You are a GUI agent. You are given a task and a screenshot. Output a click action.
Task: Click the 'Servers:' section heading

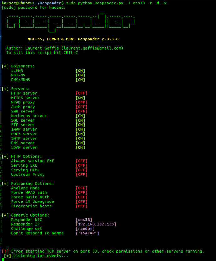click(x=20, y=89)
